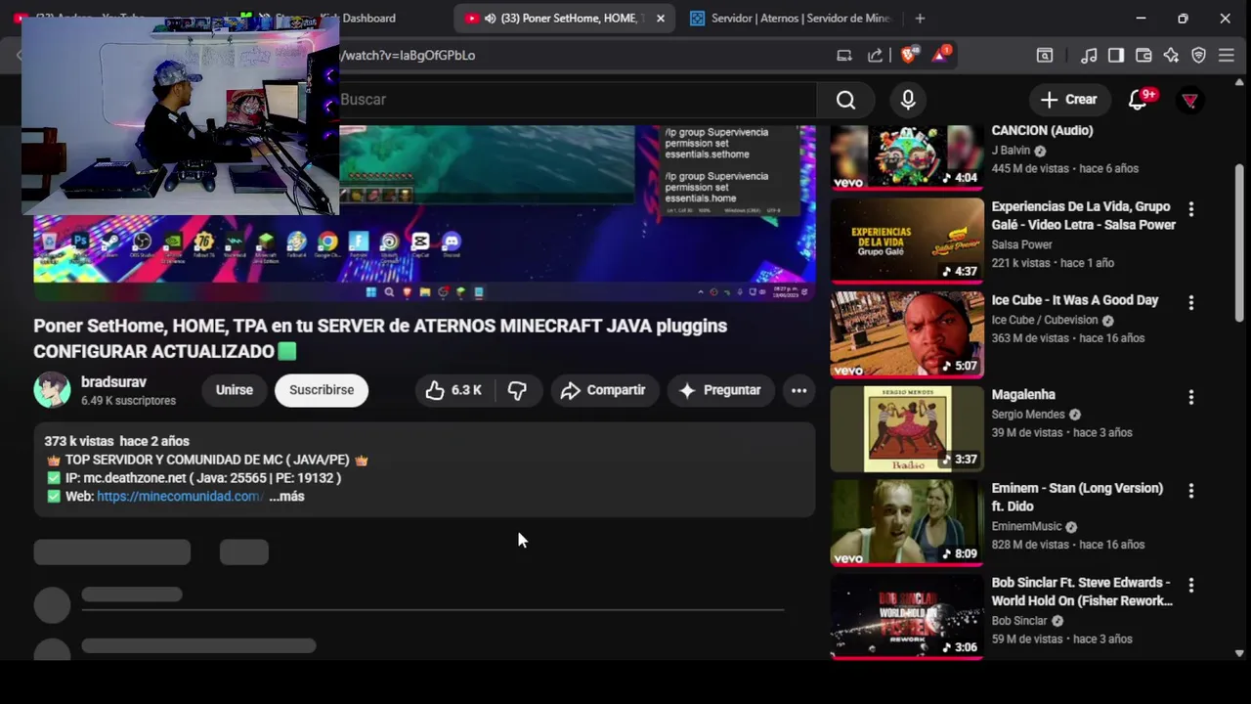This screenshot has width=1251, height=704.
Task: Click the Unirse membership button
Action: 235,390
